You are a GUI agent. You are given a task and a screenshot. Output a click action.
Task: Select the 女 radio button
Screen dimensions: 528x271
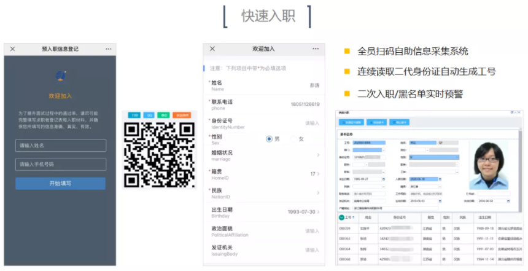293,139
